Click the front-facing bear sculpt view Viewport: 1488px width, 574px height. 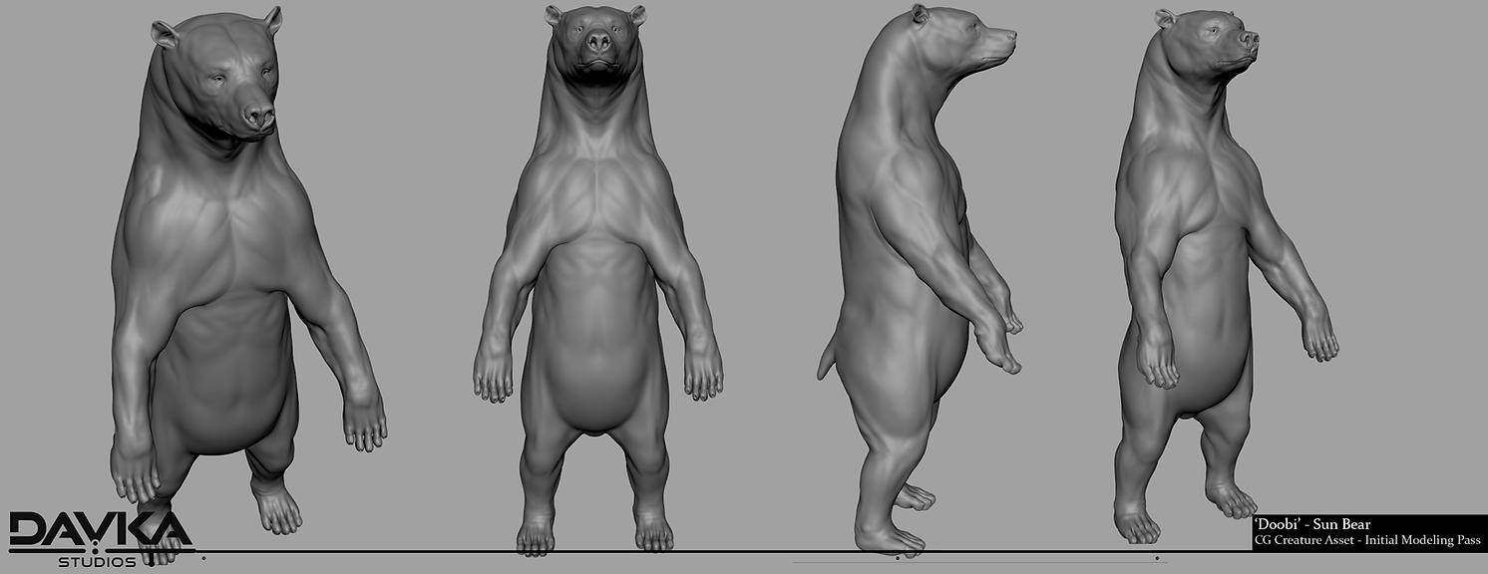coord(598,279)
